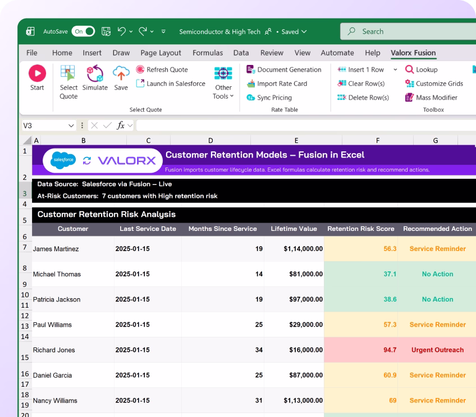Screen dimensions: 476x417
Task: Switch to the Home tab
Action: coord(62,53)
